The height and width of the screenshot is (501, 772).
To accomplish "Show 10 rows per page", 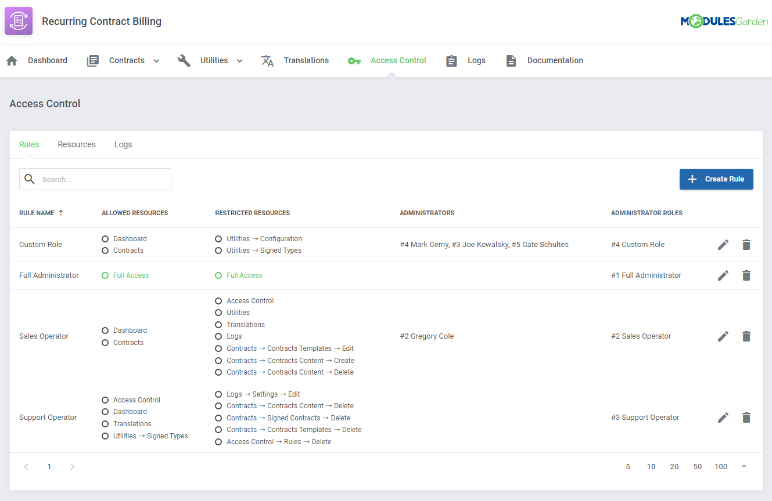I will coord(651,467).
